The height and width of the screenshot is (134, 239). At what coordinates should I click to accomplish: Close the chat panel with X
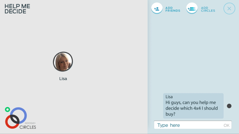pos(229,9)
